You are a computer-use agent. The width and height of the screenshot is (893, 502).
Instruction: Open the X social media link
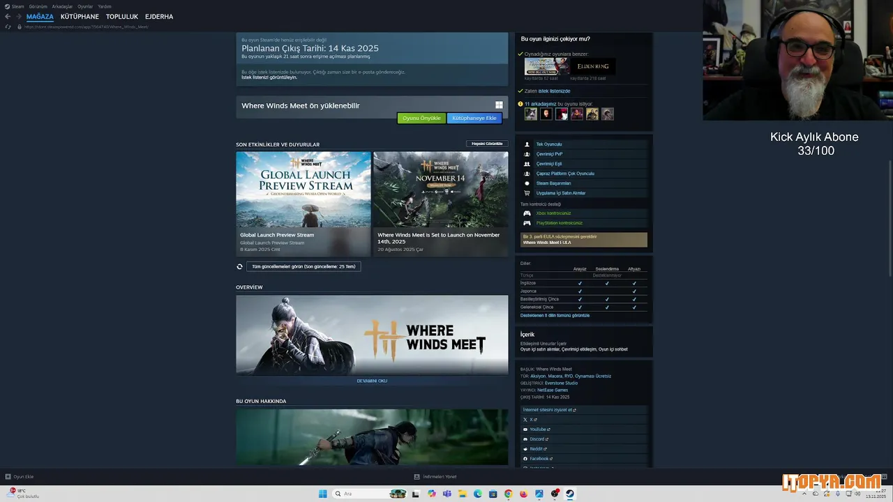[532, 420]
